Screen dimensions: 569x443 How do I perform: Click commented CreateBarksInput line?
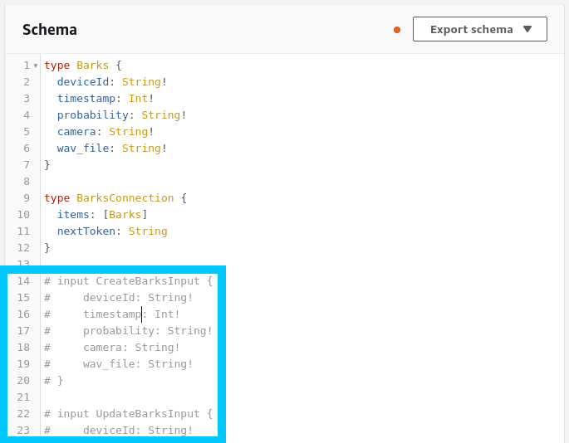(x=128, y=280)
